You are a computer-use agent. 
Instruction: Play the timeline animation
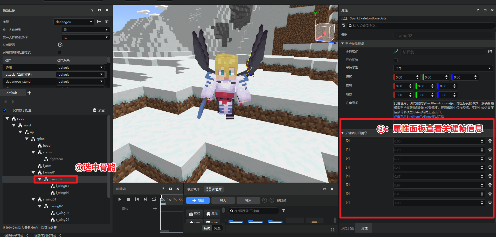point(120,199)
